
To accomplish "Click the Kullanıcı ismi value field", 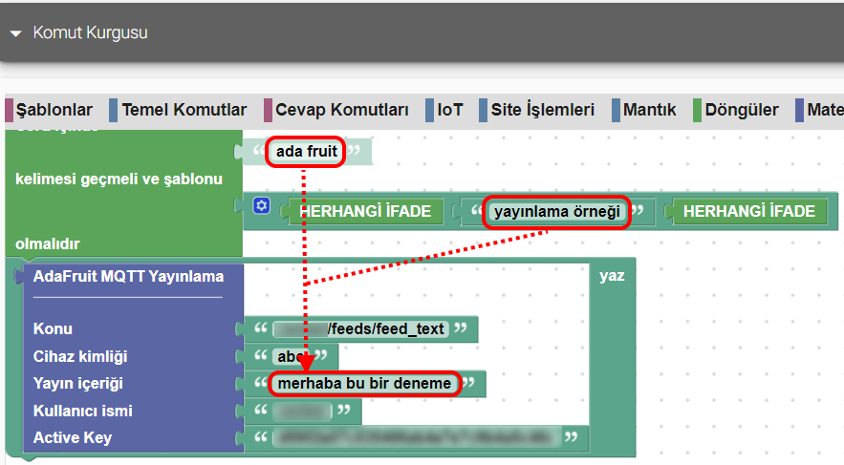I will (x=302, y=412).
